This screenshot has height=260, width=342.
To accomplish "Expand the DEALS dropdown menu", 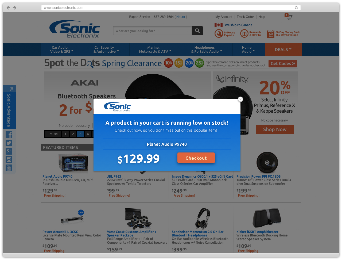I will pos(283,49).
